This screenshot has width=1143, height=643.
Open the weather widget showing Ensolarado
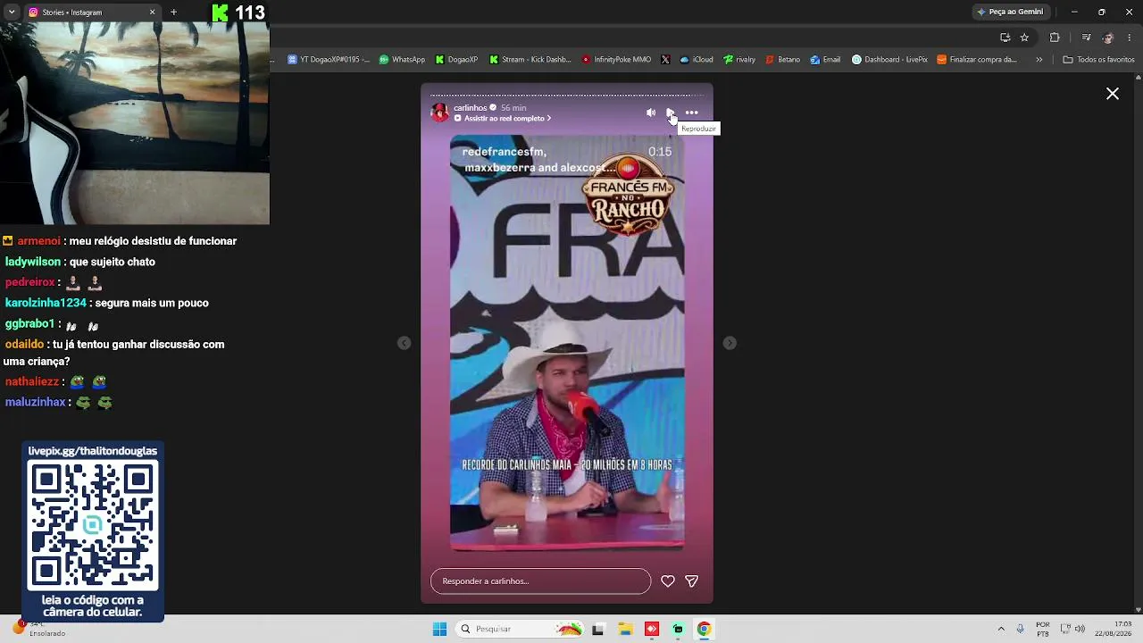click(x=40, y=628)
